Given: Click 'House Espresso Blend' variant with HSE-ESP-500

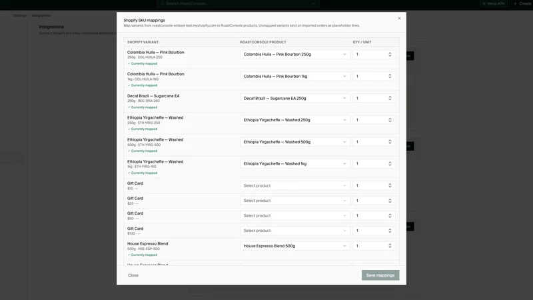Looking at the screenshot, I should tap(147, 244).
